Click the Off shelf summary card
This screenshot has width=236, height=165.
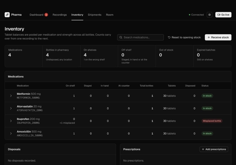tap(137, 56)
